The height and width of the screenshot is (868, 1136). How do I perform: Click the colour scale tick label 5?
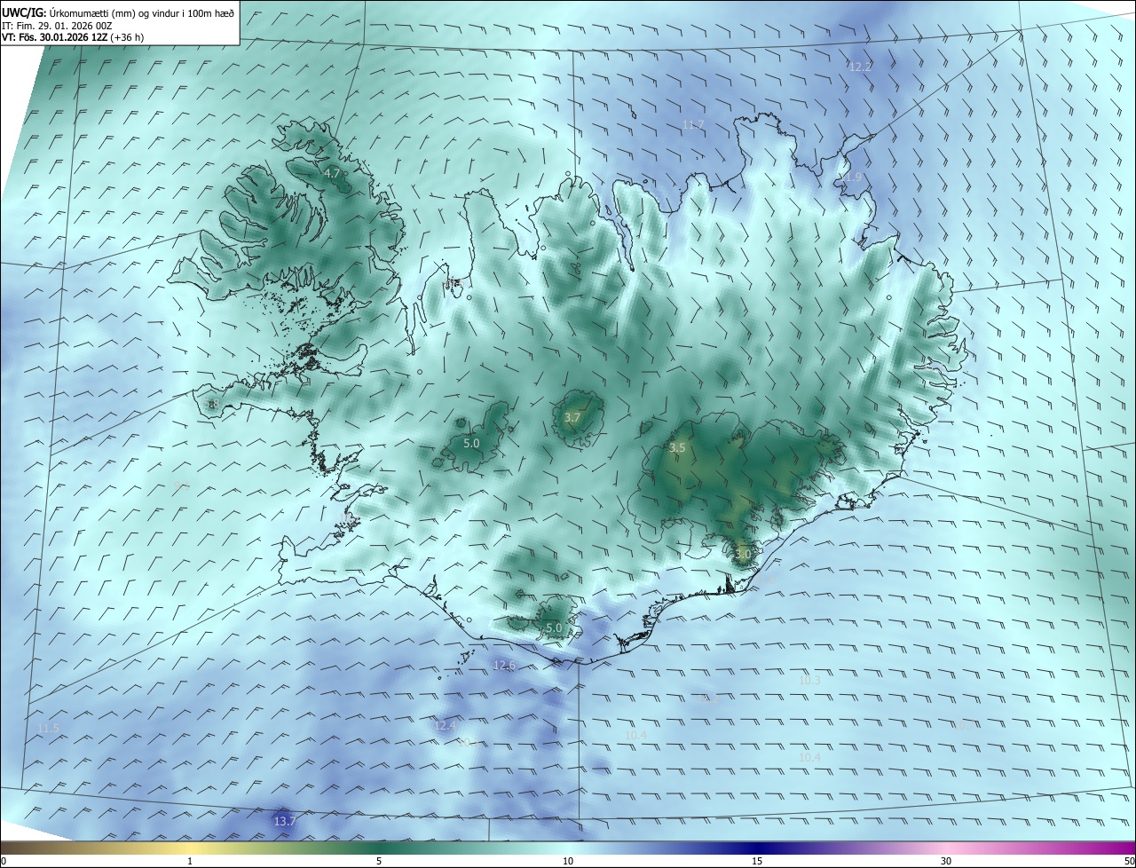(x=379, y=861)
